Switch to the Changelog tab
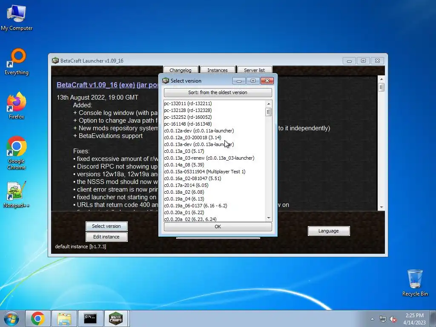The image size is (436, 327). [x=181, y=70]
